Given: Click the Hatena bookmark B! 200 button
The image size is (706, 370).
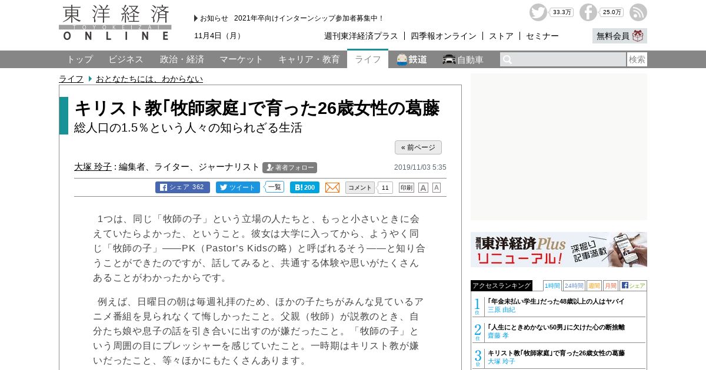Looking at the screenshot, I should pos(305,187).
